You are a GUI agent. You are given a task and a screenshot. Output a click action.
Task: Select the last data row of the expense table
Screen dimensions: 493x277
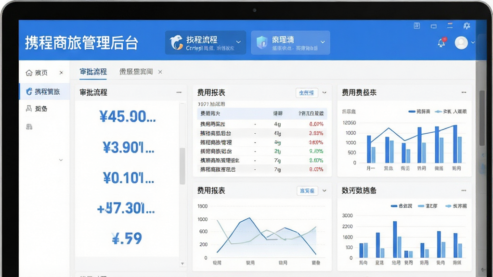click(x=262, y=169)
